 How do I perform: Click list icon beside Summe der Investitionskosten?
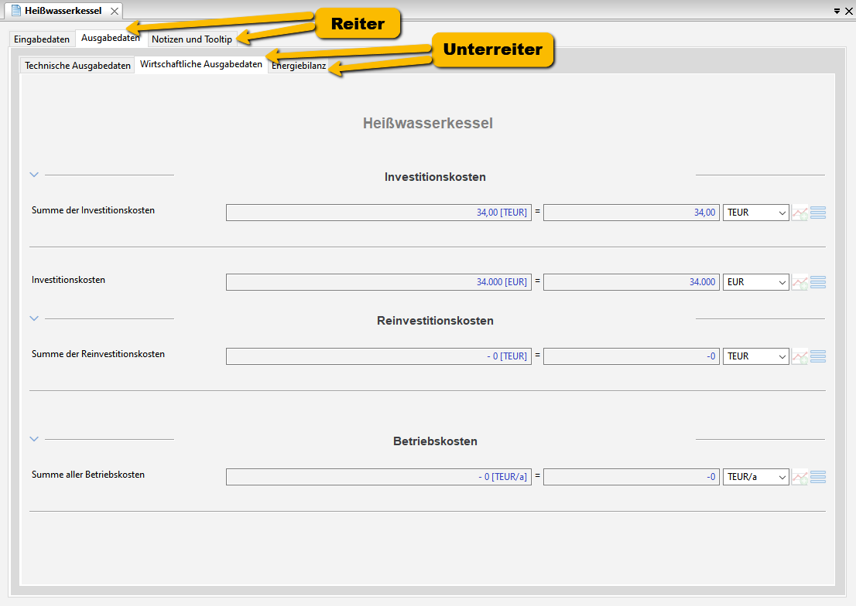818,213
